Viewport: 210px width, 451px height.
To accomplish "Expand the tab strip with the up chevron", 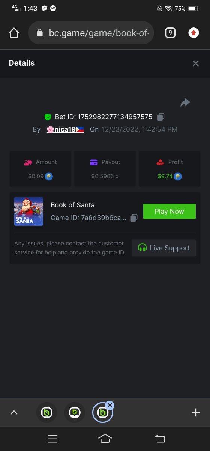I will 14,413.
